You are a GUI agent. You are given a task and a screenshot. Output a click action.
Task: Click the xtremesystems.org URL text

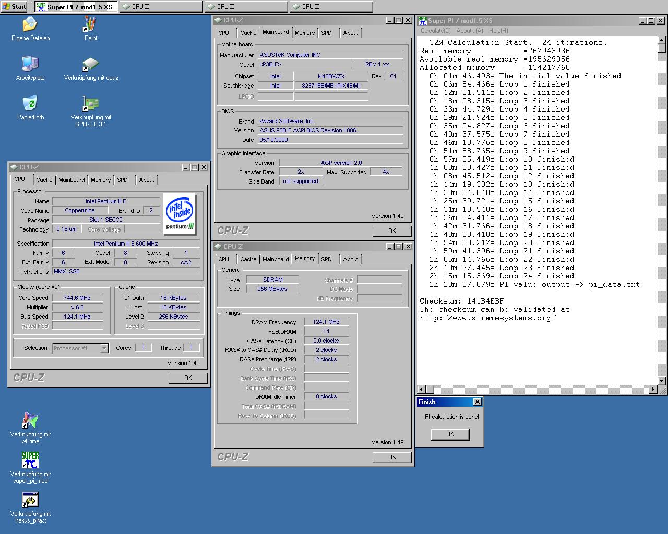(487, 318)
